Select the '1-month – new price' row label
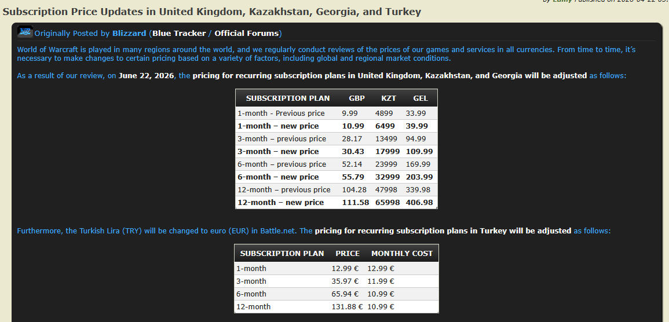This screenshot has width=669, height=322. coord(278,126)
